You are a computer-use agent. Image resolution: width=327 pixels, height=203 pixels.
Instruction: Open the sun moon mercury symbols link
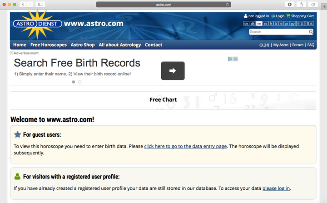pos(264,45)
